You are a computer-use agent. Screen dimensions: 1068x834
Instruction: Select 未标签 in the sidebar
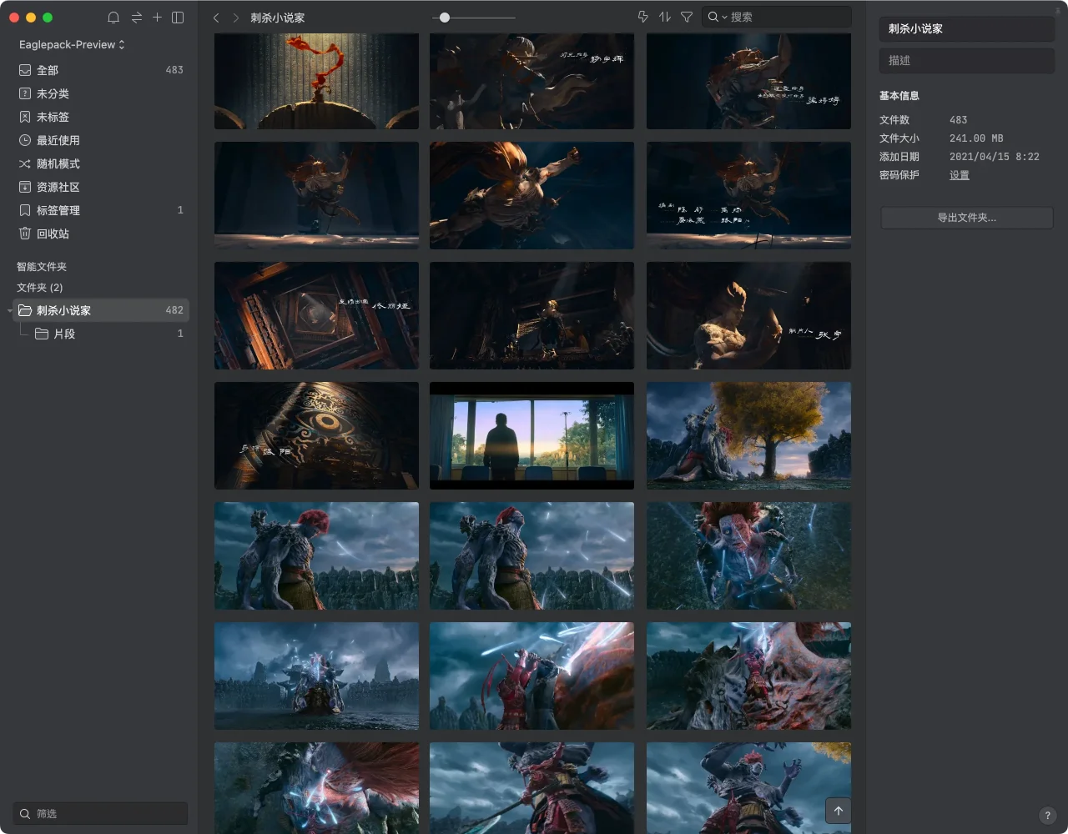tap(101, 117)
